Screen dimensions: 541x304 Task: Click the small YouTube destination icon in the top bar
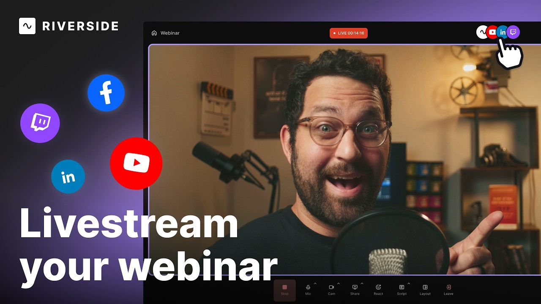[492, 32]
